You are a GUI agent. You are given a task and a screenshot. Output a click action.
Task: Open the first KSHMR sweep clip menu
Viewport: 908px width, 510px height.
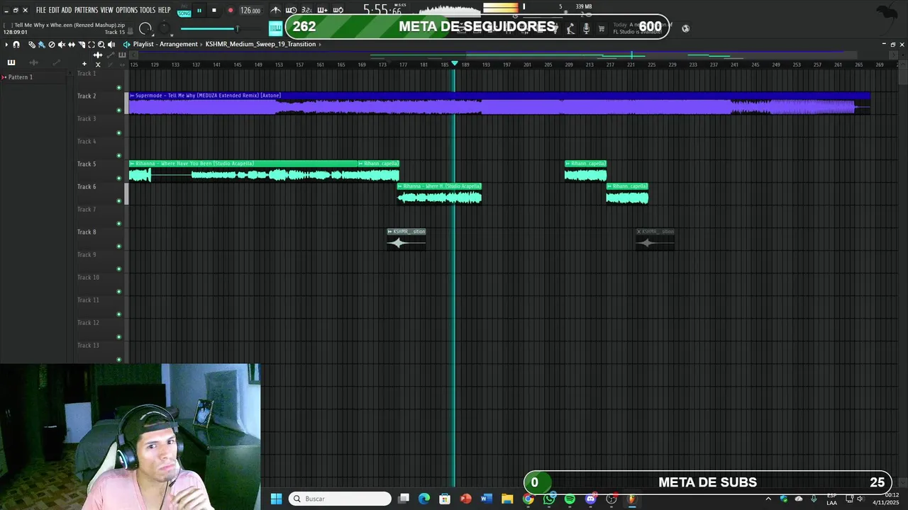389,232
